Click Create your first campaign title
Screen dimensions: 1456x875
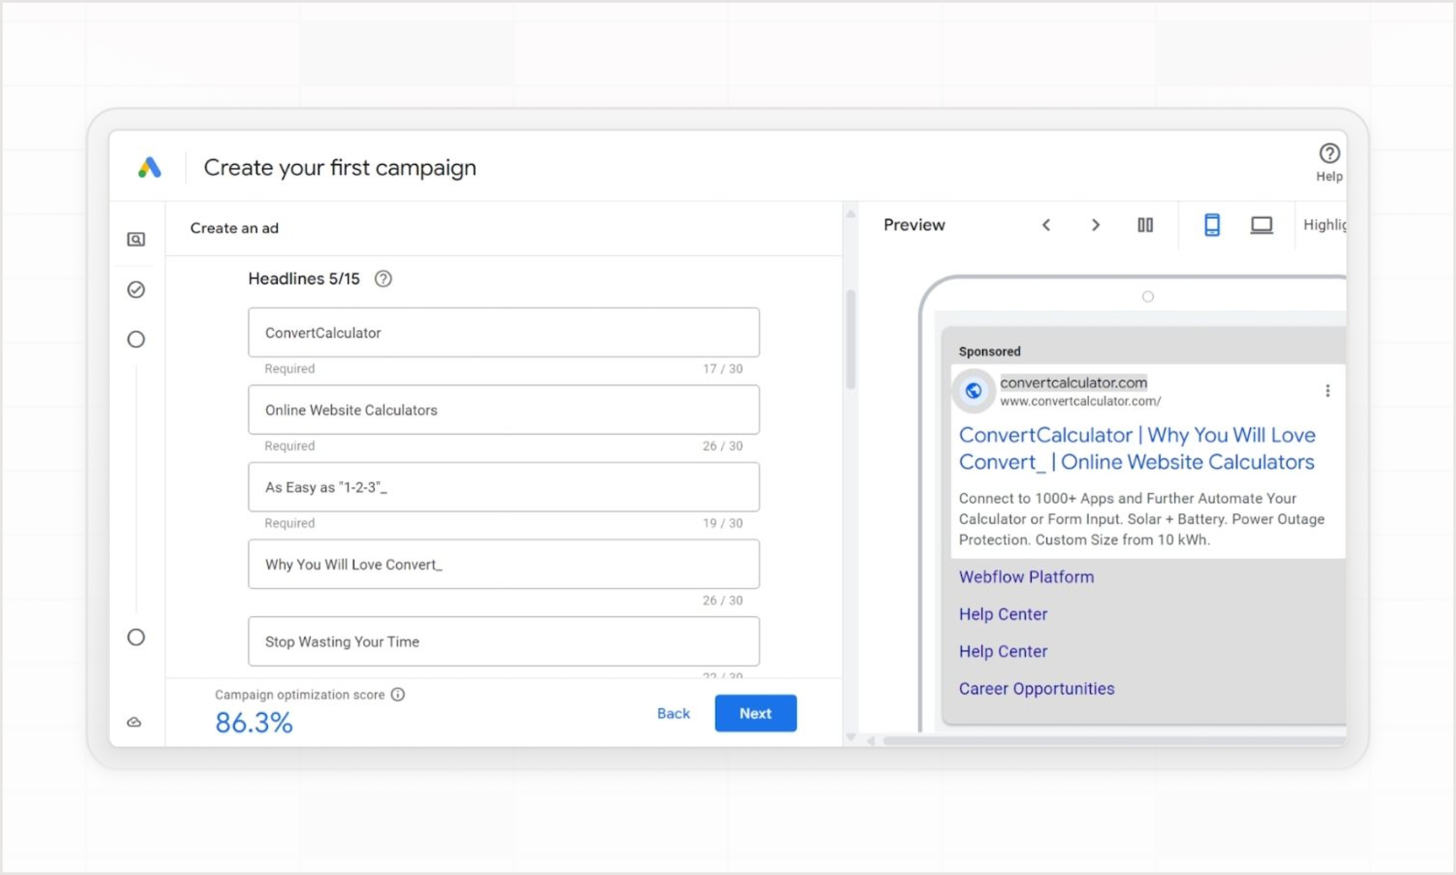point(339,167)
